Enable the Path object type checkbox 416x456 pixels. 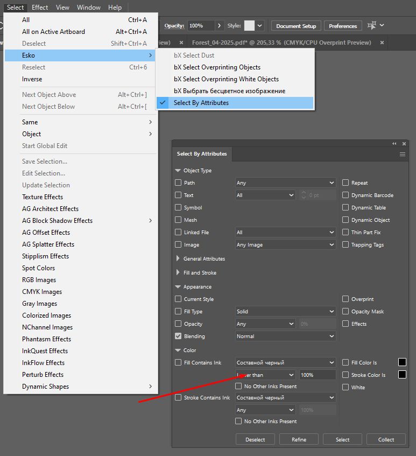click(178, 183)
